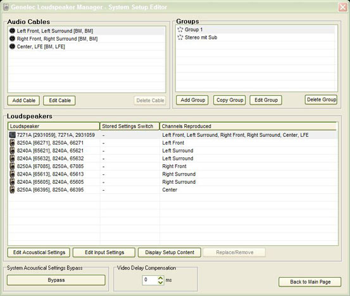
Task: Click the cable icon beside Left Front, Left Surround
Action: click(x=12, y=30)
